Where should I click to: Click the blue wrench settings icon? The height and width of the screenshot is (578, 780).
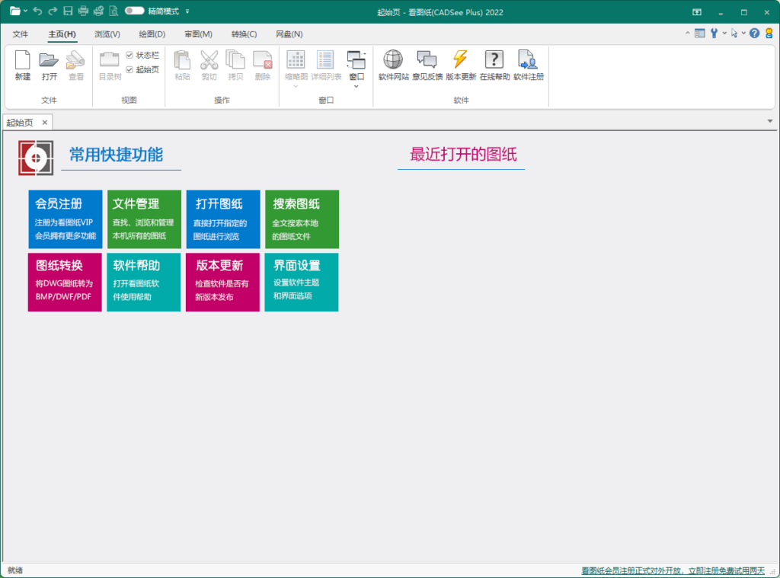(714, 34)
